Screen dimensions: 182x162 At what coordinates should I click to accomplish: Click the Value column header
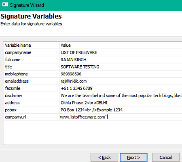tap(66, 45)
